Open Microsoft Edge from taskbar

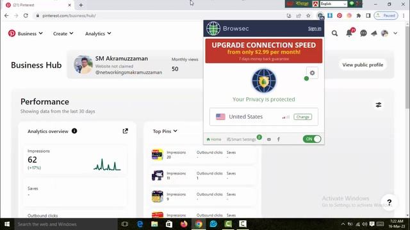tap(140, 224)
